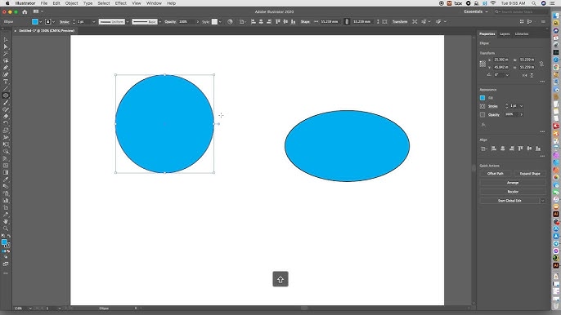Click Flip Vertical icon in Transform panel
The height and width of the screenshot is (315, 561).
pyautogui.click(x=532, y=75)
